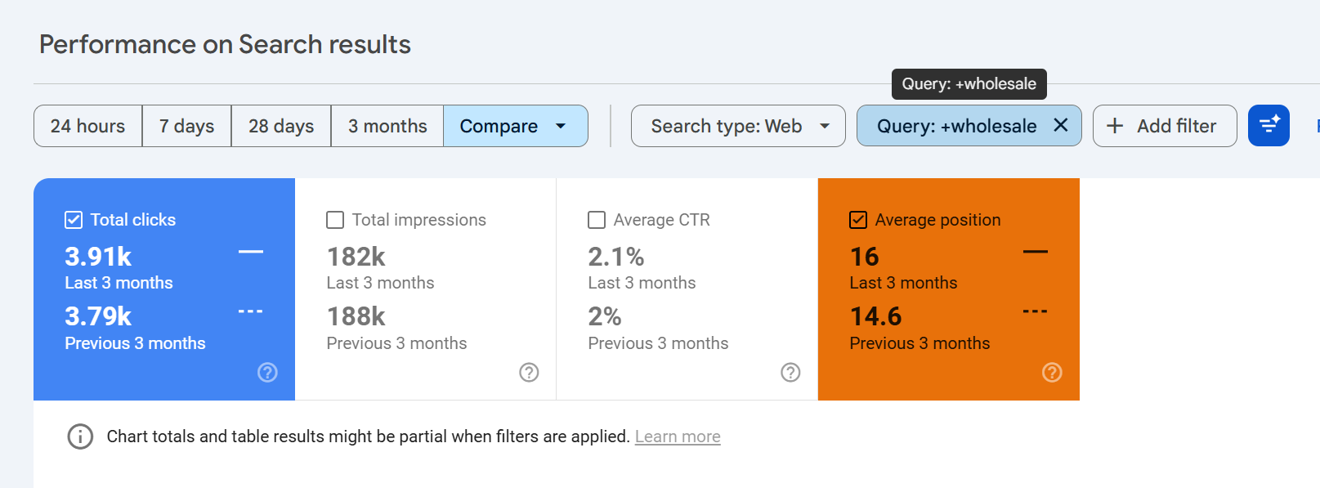
Task: Select the 7 days date range
Action: [186, 126]
